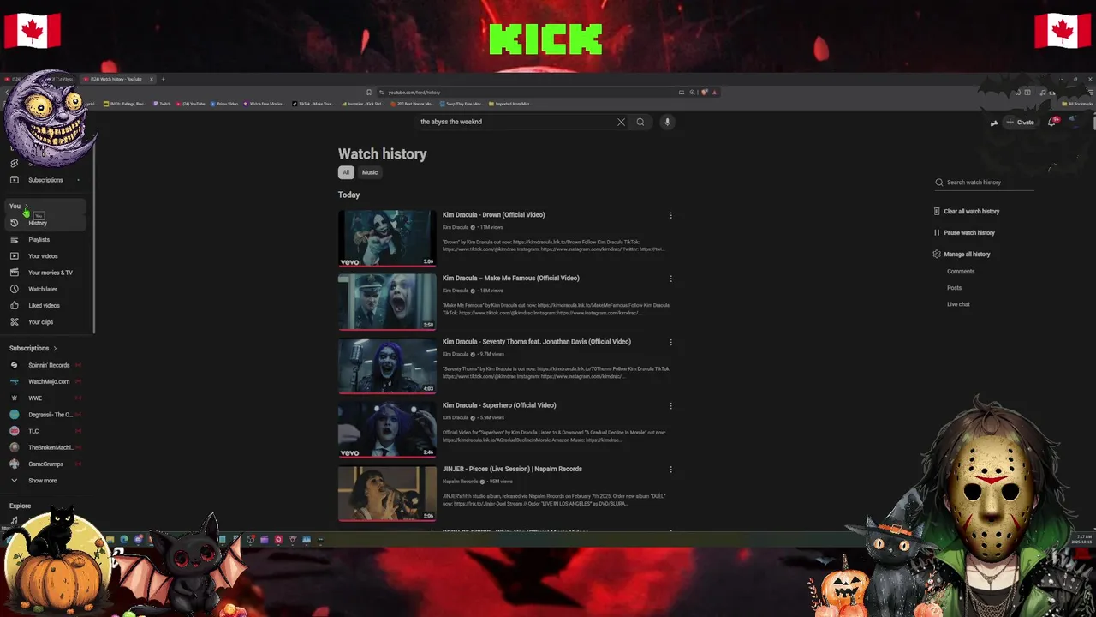Click the Search watch history field

(x=985, y=183)
